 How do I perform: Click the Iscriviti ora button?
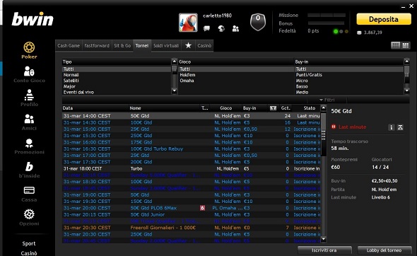click(x=324, y=250)
